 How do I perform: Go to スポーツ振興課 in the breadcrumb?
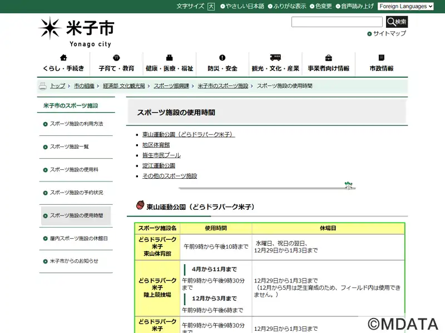pyautogui.click(x=171, y=86)
